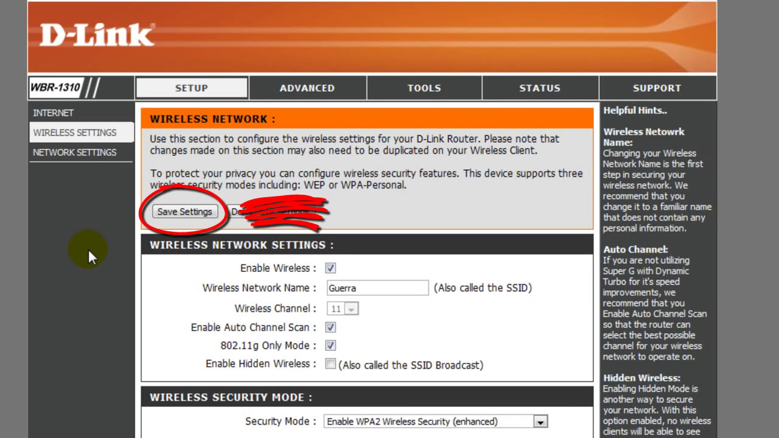Open NETWORK SETTINGS in the sidebar

(75, 152)
